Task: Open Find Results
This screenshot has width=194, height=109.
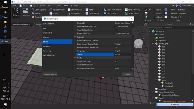Action: 110,13
